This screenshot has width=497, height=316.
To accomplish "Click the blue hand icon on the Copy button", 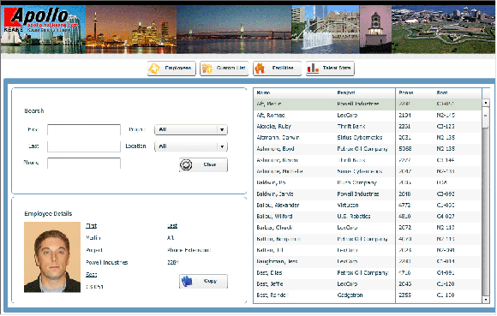I will tap(187, 281).
